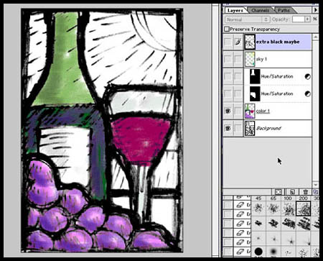Hide the Background layer eye icon
This screenshot has width=323, height=261.
click(x=228, y=128)
